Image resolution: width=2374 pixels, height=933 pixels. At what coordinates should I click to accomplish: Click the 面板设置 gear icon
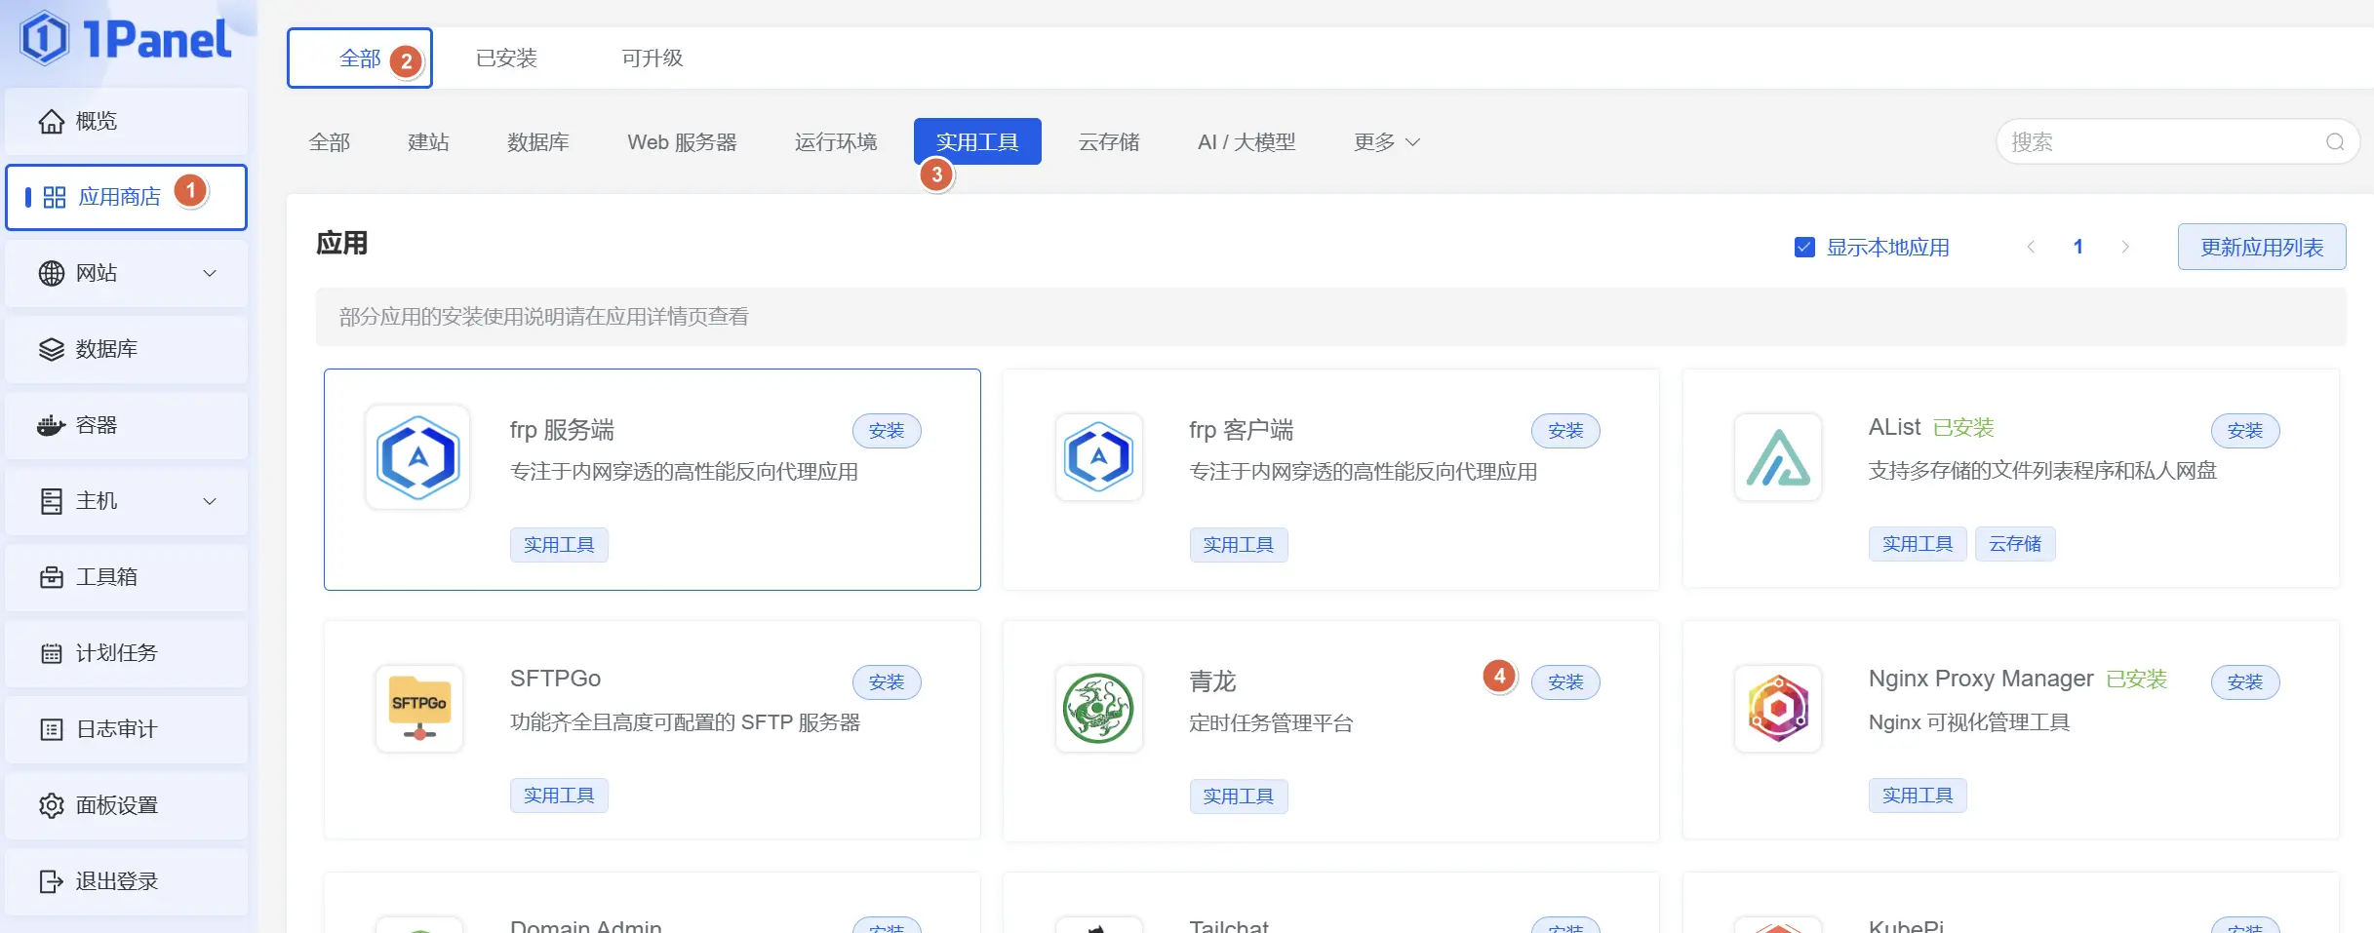click(x=51, y=805)
